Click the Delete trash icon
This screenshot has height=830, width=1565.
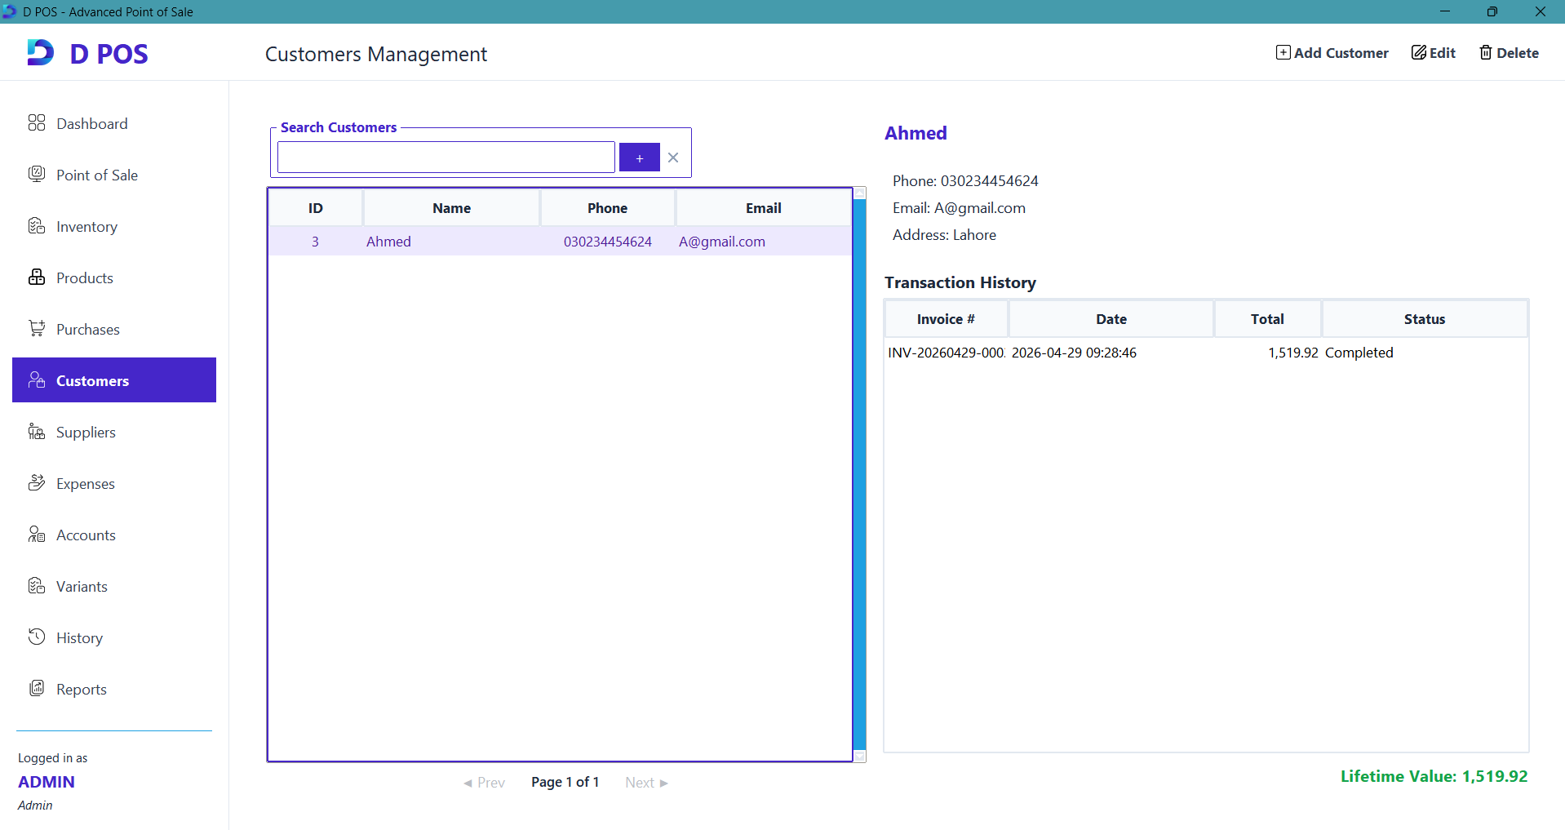pyautogui.click(x=1486, y=52)
